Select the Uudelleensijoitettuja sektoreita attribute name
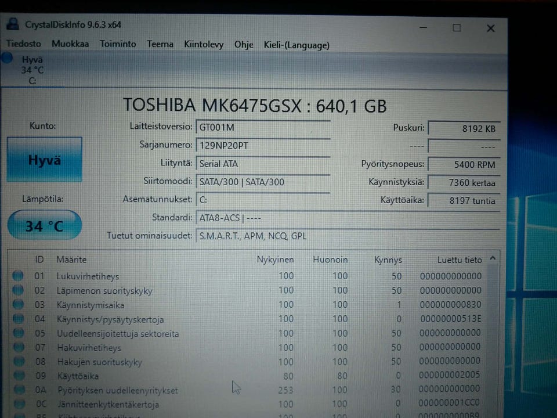Viewport: 557px width, 418px height. [118, 334]
